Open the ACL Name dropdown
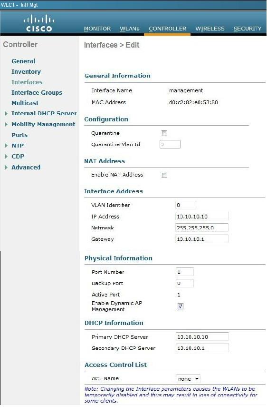Image resolution: width=267 pixels, height=415 pixels. click(188, 379)
